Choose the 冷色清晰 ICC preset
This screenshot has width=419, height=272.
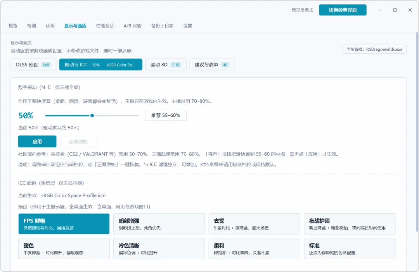(x=159, y=248)
